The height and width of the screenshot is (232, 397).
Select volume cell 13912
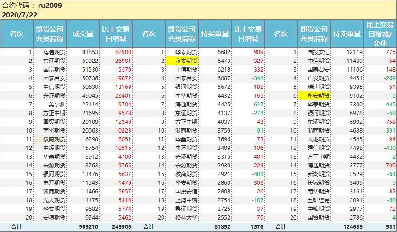(90, 157)
